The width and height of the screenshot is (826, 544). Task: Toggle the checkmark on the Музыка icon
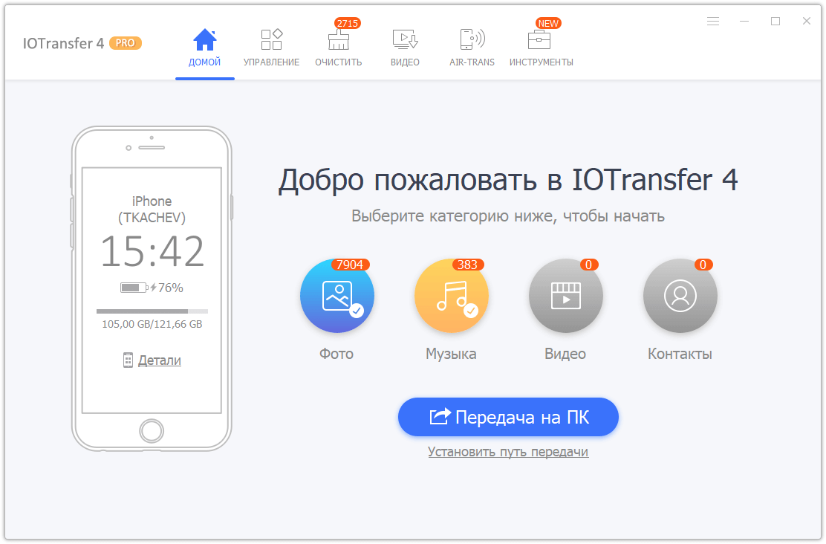point(471,311)
